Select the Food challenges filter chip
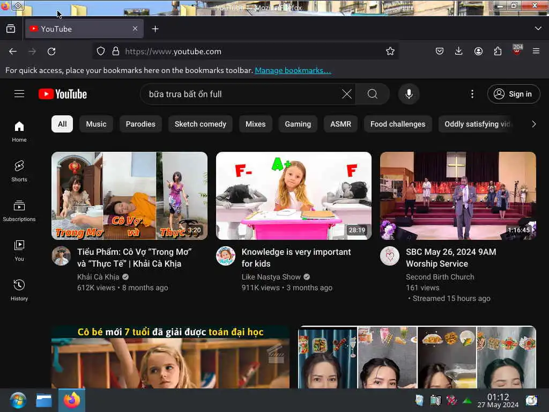Screen dimensions: 549x412 [398, 124]
